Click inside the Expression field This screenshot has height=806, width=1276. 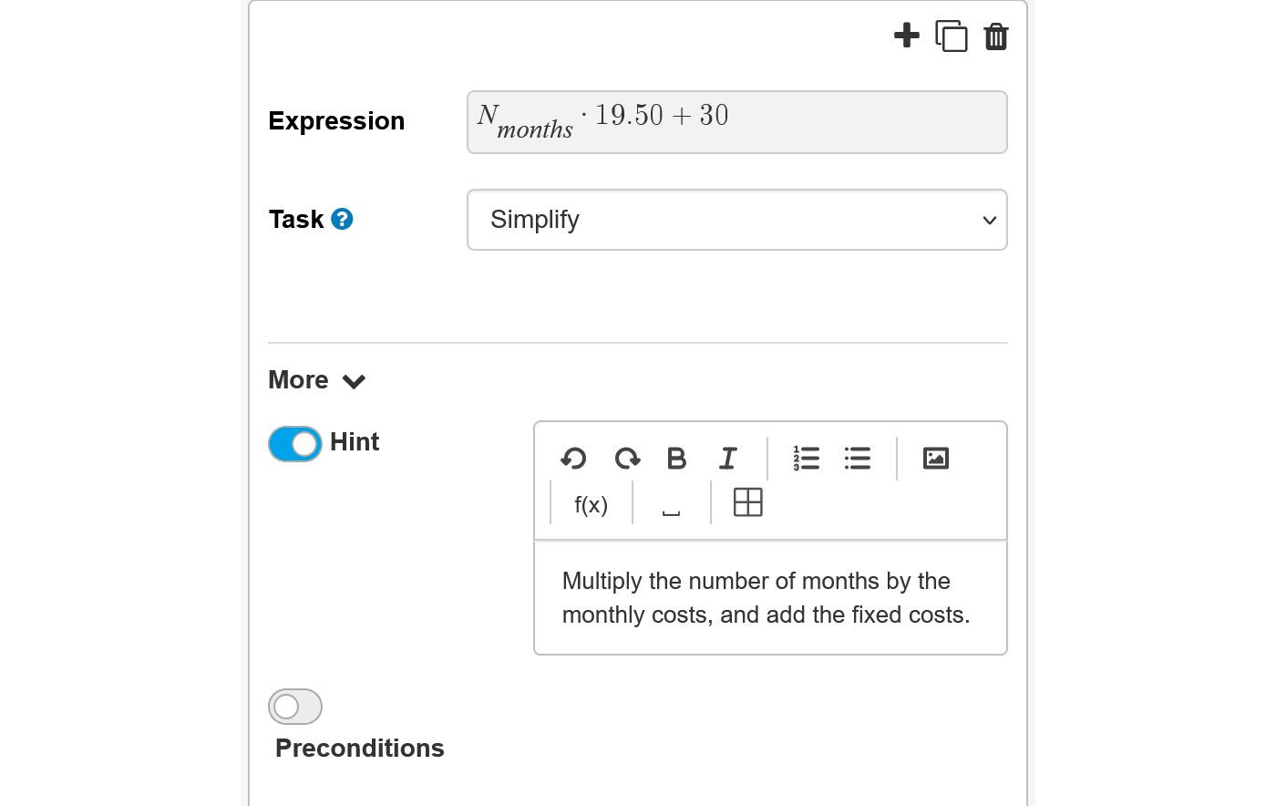pos(736,121)
